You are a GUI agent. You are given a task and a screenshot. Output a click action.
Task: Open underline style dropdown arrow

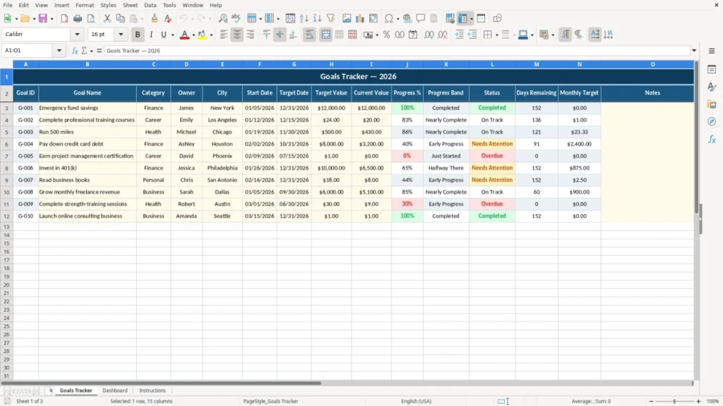(x=173, y=35)
